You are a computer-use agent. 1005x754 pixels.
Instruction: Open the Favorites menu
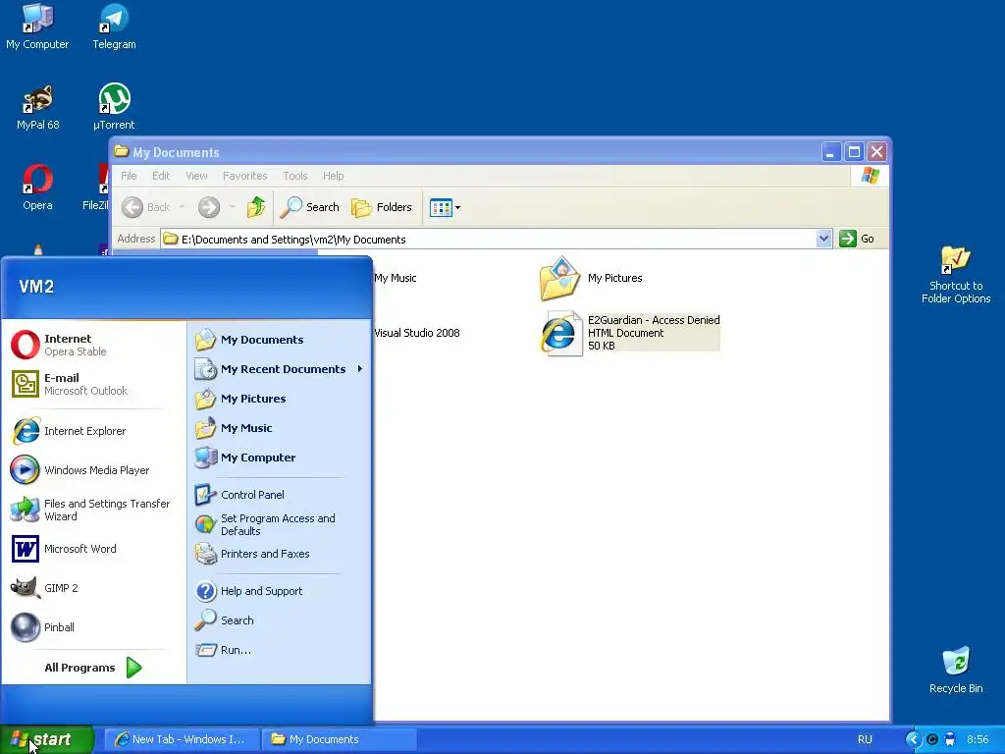244,176
